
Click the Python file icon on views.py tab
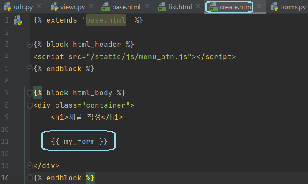pyautogui.click(x=55, y=7)
